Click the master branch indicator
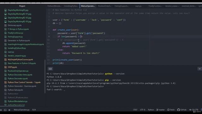202x114 pixels. point(161,110)
